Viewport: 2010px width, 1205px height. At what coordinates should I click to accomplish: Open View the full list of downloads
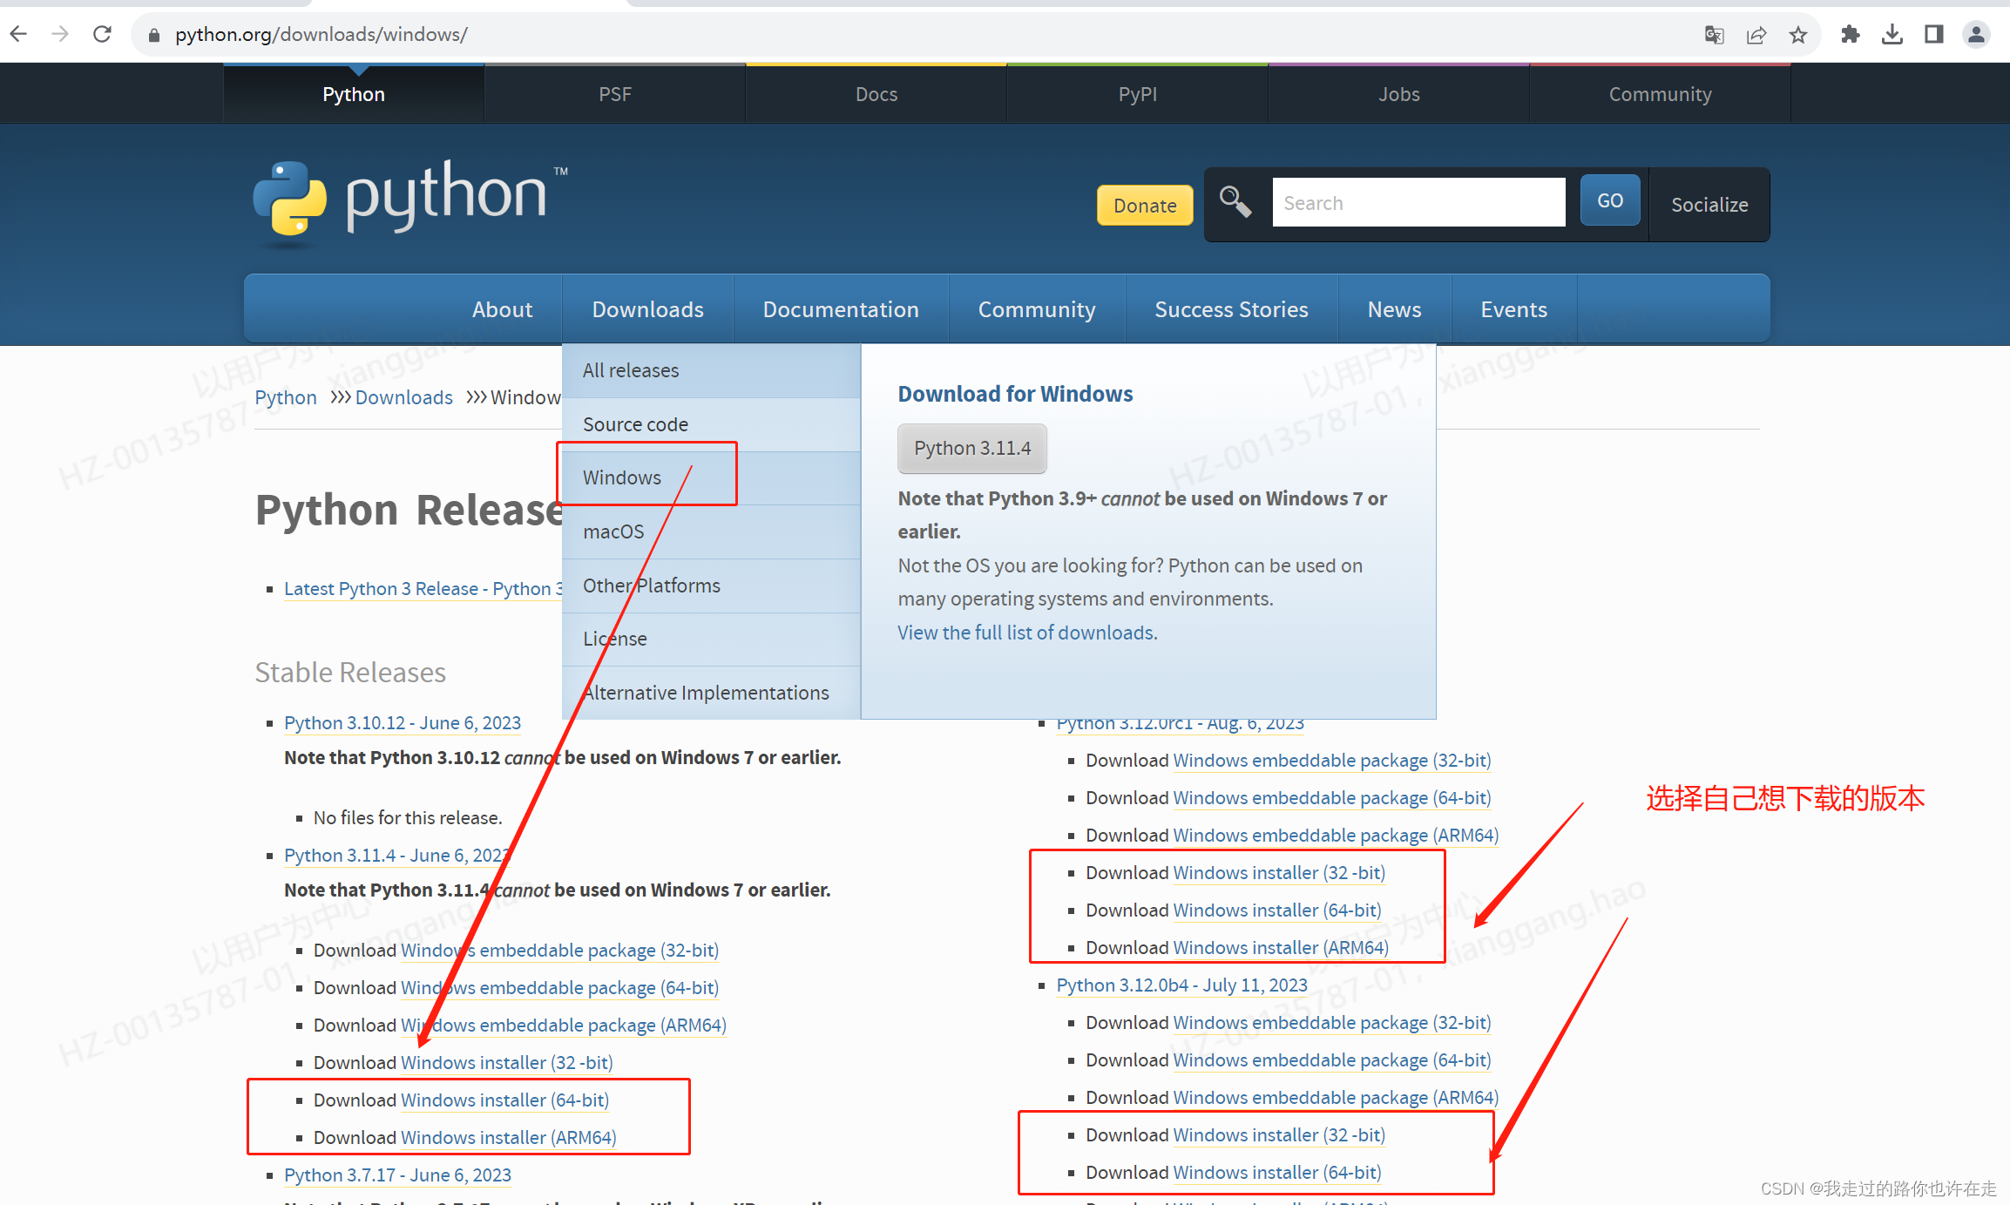click(1027, 633)
